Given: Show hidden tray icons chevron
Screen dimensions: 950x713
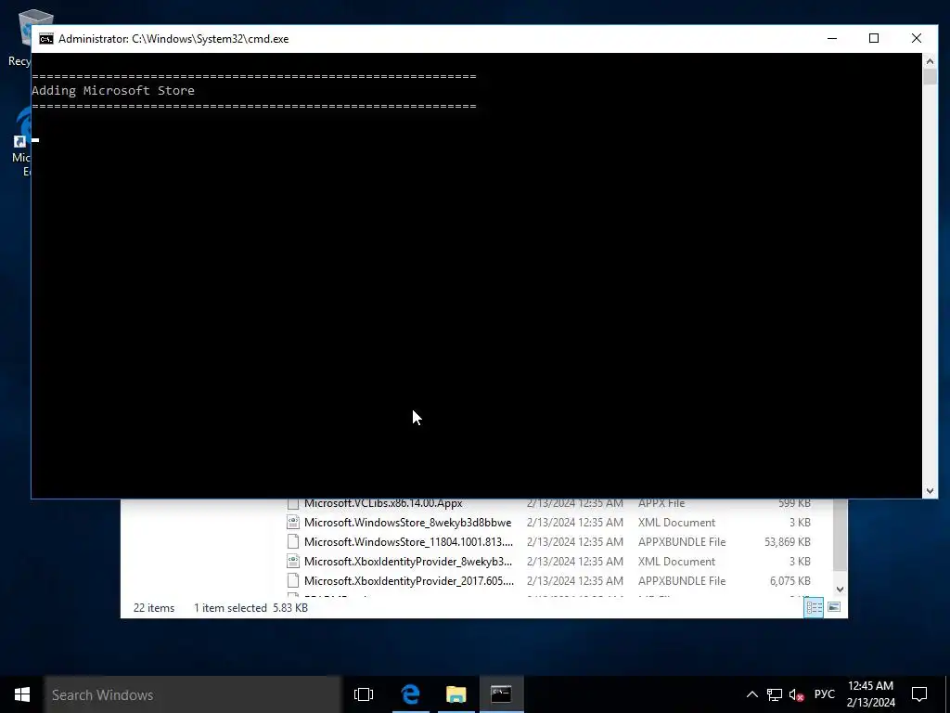Looking at the screenshot, I should point(751,694).
